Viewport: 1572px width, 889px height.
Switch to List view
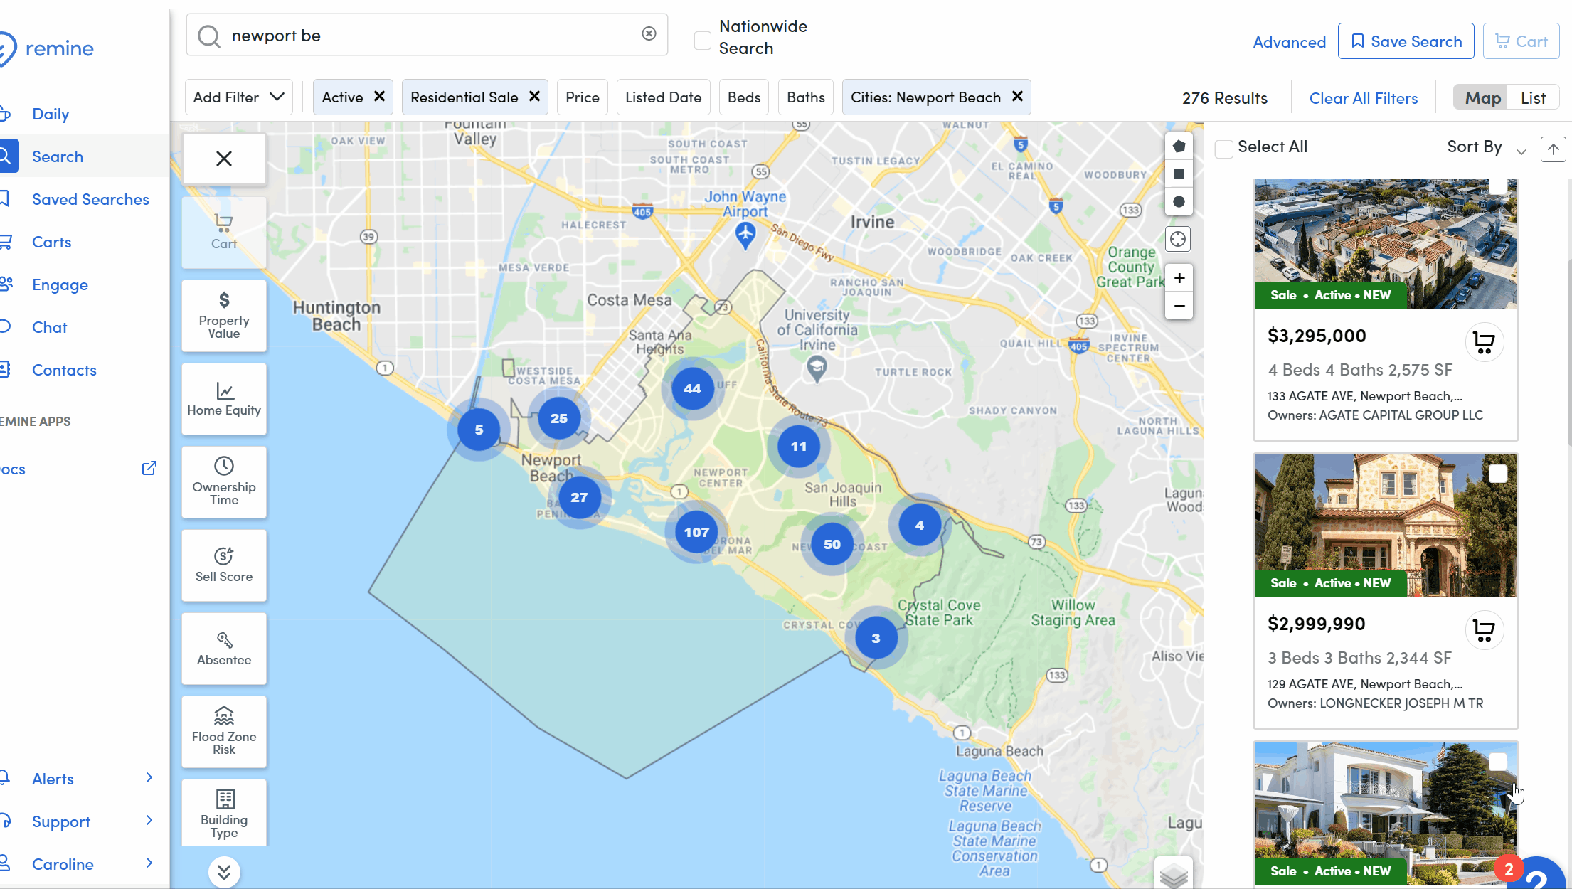(x=1533, y=97)
